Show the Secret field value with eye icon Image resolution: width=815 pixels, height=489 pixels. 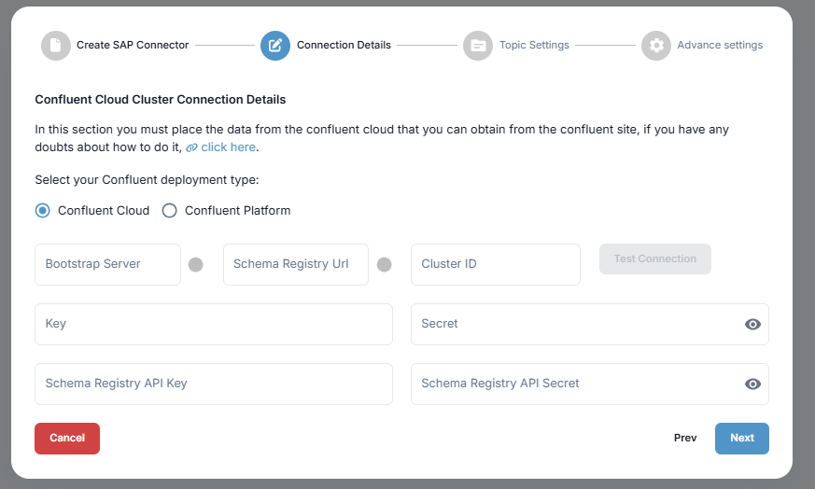[752, 324]
